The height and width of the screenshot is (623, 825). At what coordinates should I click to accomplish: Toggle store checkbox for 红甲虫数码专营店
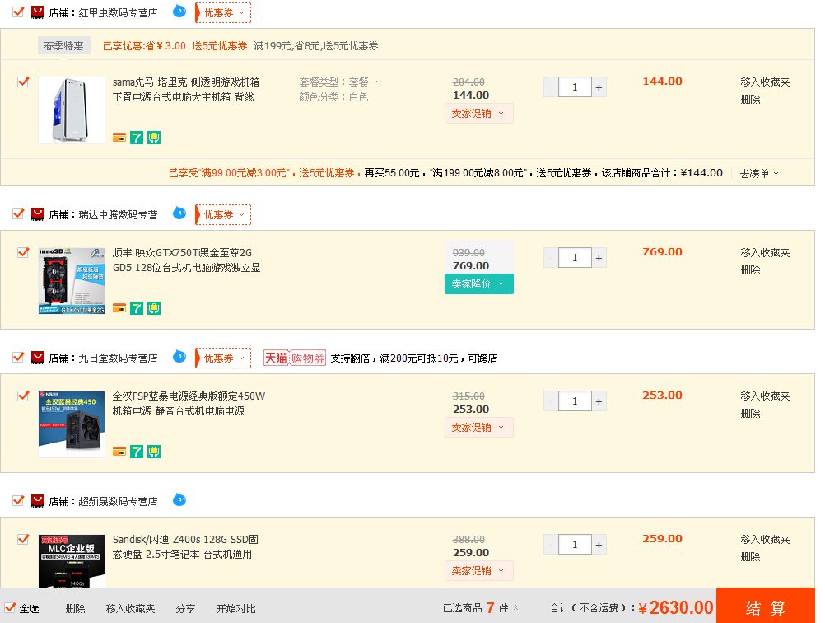(x=18, y=12)
